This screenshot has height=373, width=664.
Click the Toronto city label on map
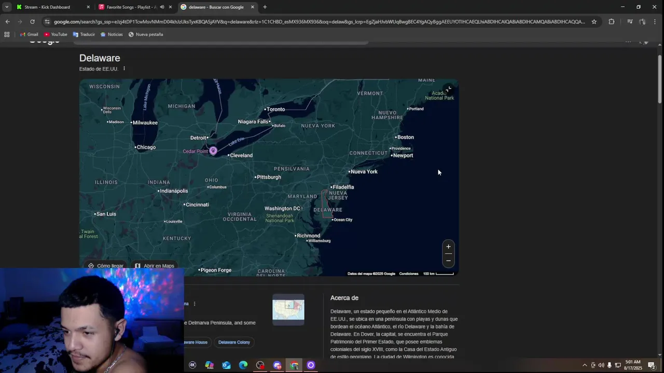(276, 109)
